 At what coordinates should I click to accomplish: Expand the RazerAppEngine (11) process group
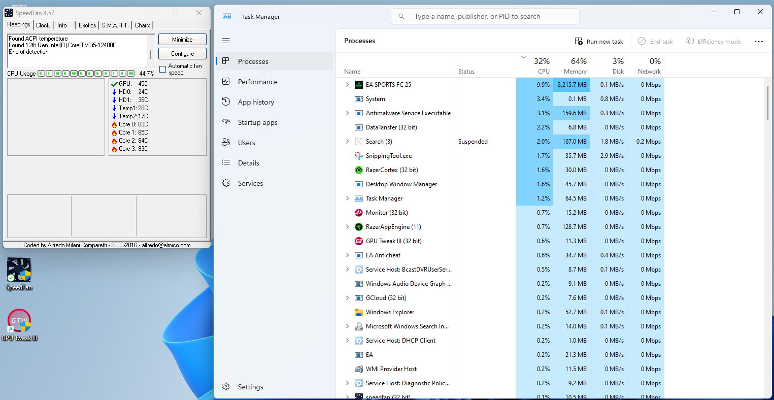[347, 227]
